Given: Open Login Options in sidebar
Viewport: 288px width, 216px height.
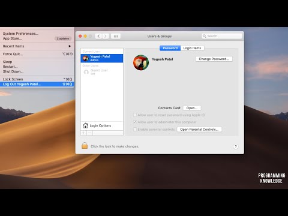Looking at the screenshot, I should point(102,125).
